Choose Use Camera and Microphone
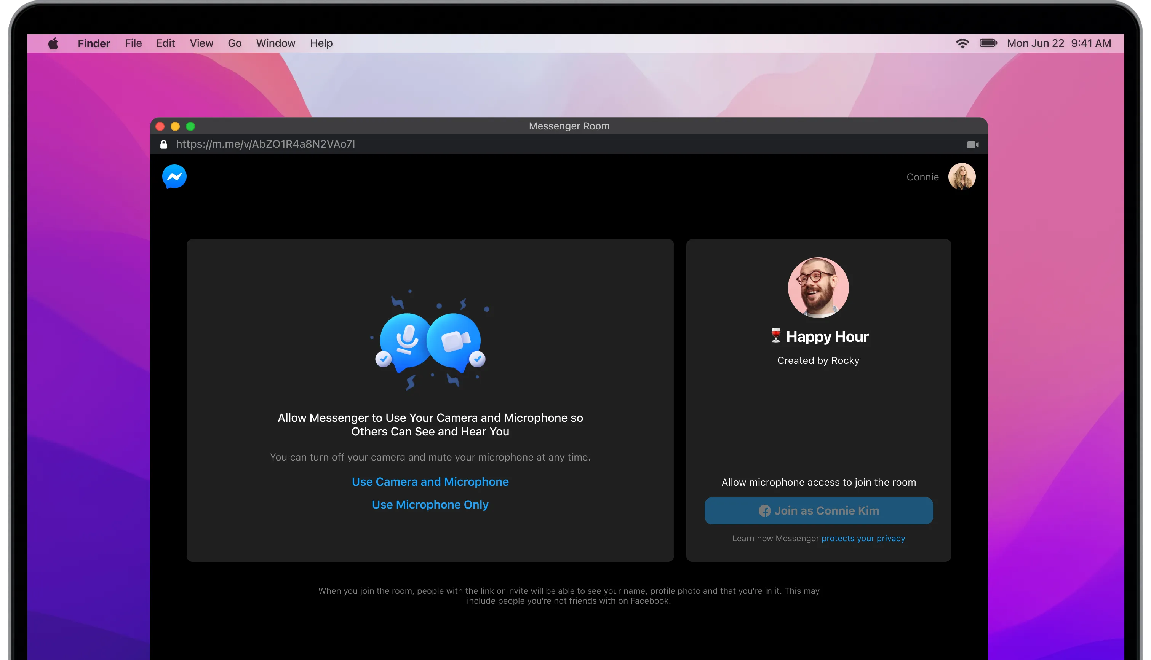Screen dimensions: 1151x660 coord(430,481)
